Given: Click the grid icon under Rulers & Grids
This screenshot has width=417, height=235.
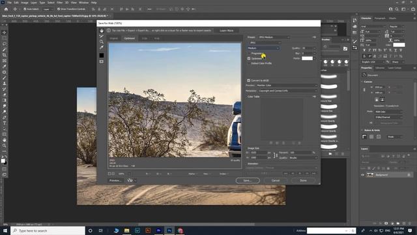Looking at the screenshot, I should coord(371,137).
